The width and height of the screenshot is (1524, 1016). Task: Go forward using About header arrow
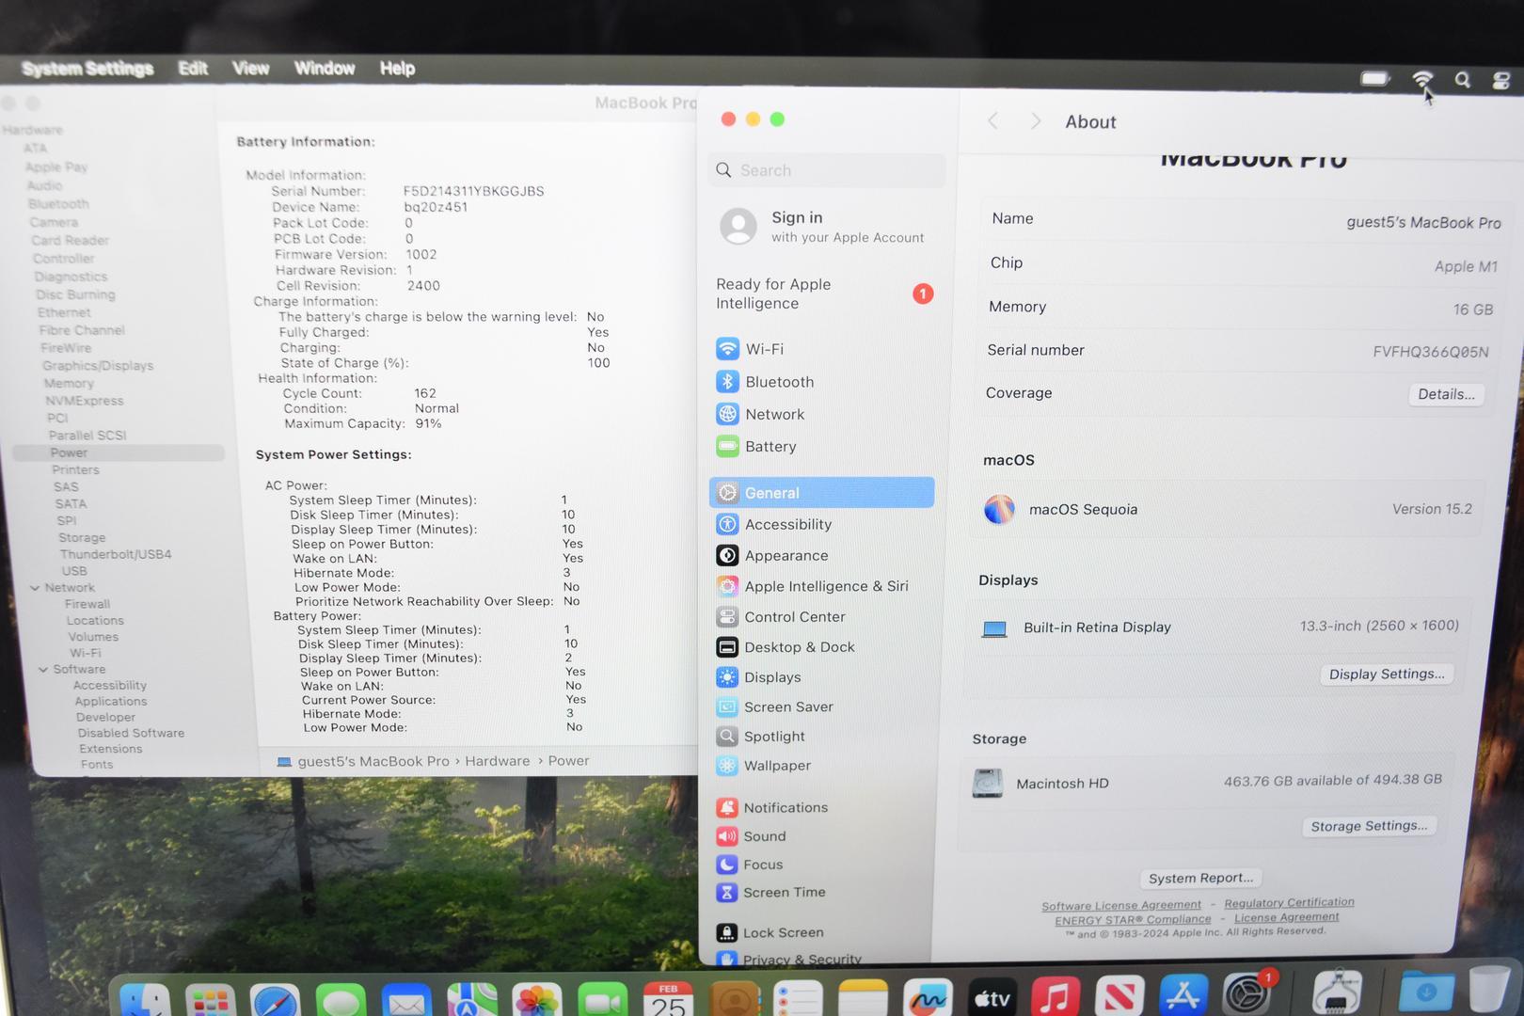1035,121
